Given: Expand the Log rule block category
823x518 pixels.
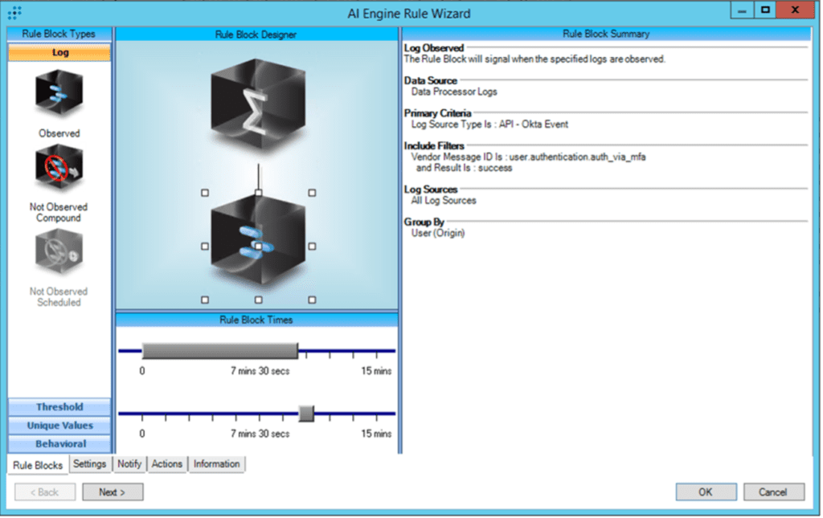Looking at the screenshot, I should pos(59,53).
